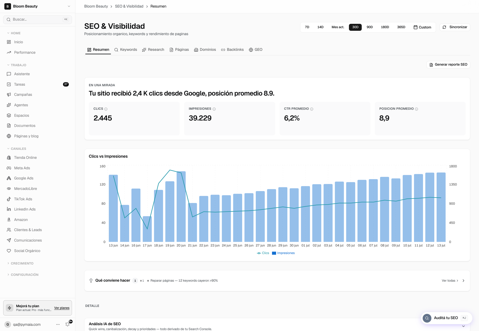The width and height of the screenshot is (479, 331).
Task: Open notifications bell
Action: tap(67, 324)
